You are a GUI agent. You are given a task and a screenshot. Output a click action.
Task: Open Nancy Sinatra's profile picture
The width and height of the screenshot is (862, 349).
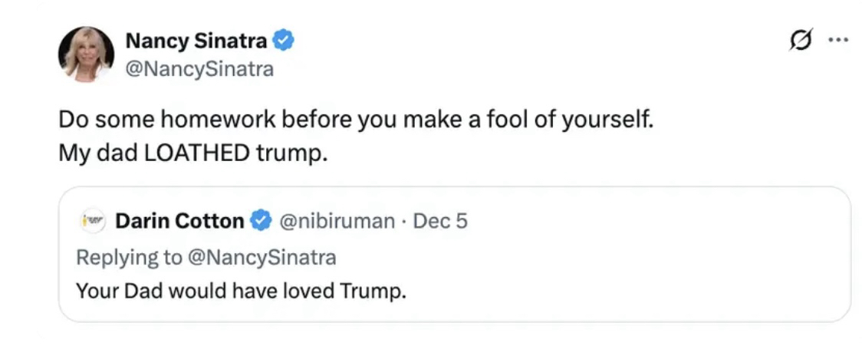86,54
